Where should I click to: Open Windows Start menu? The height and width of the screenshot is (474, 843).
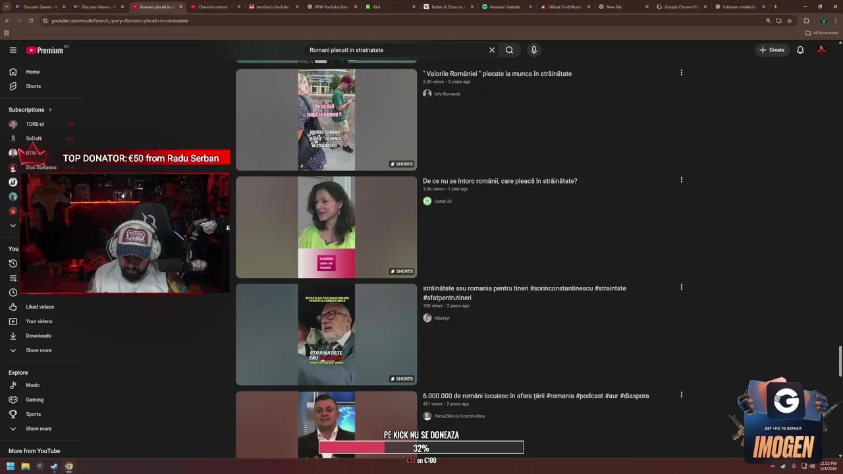11,467
